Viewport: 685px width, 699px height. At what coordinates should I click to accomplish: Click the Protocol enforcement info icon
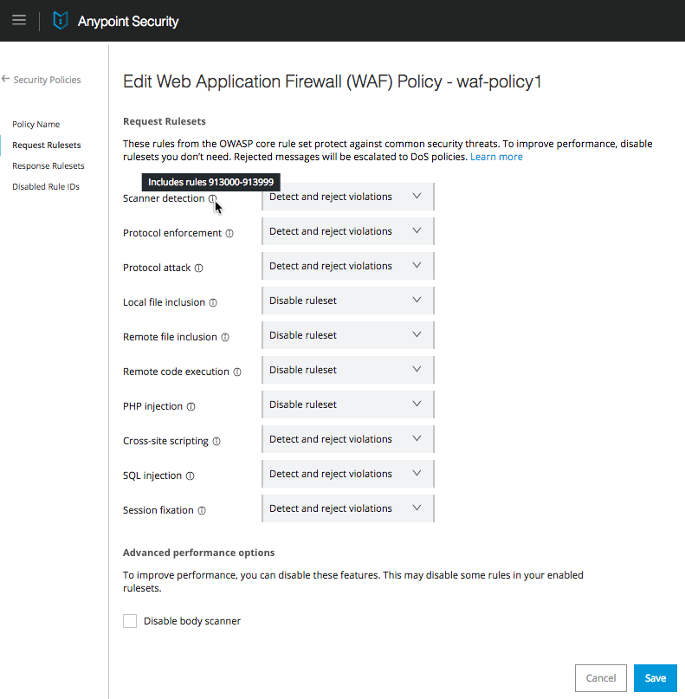pyautogui.click(x=229, y=232)
